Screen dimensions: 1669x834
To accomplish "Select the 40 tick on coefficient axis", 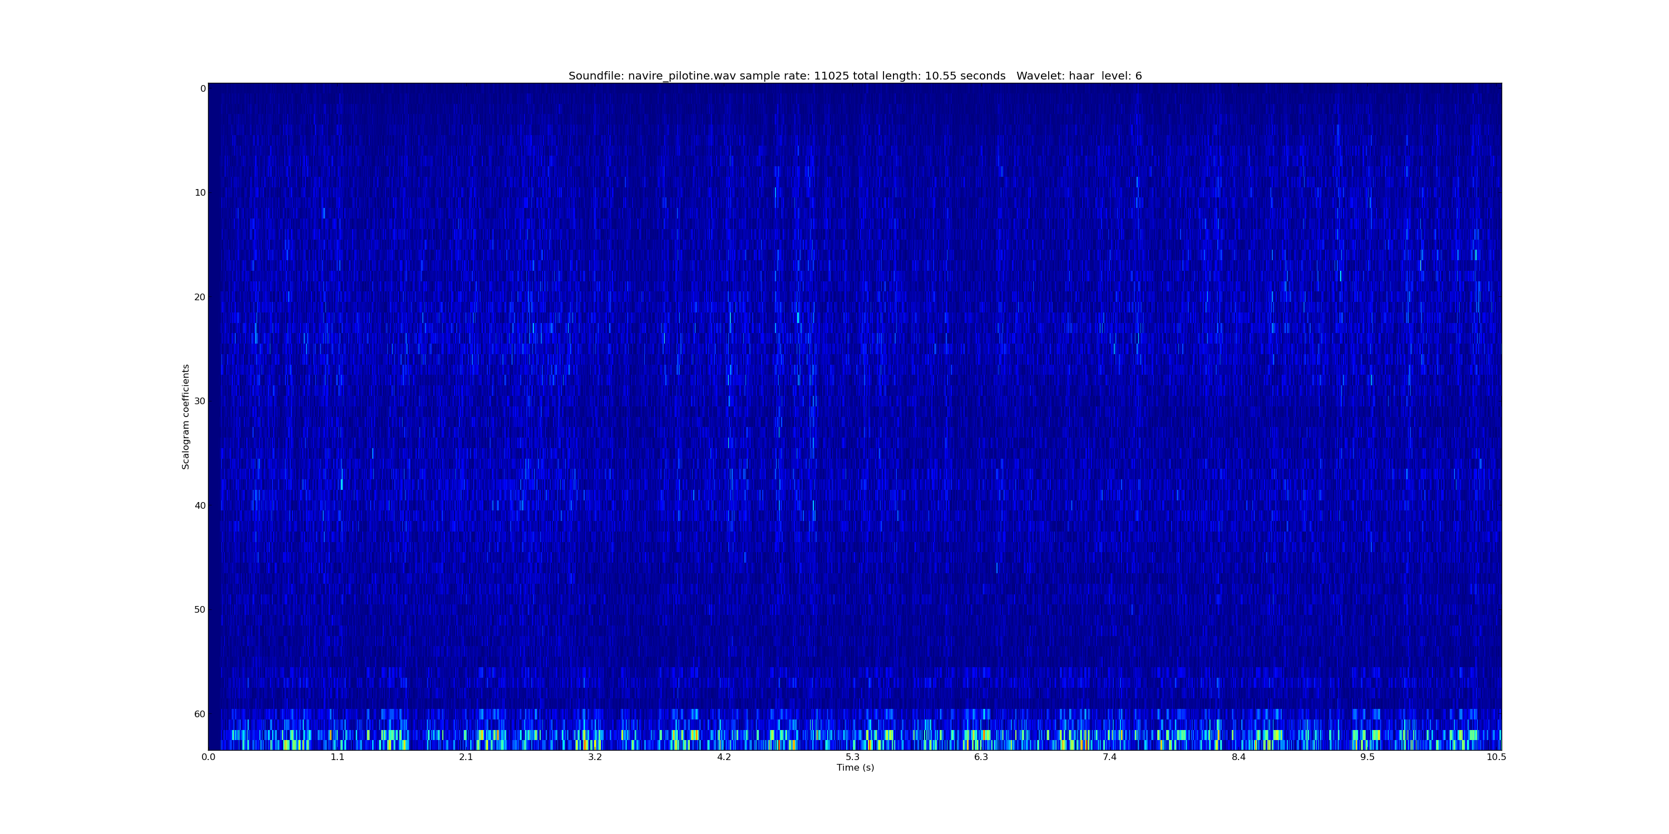I will 200,506.
